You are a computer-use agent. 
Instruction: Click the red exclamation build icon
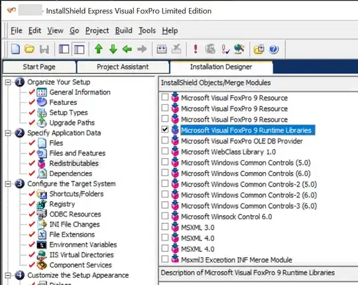pos(196,49)
